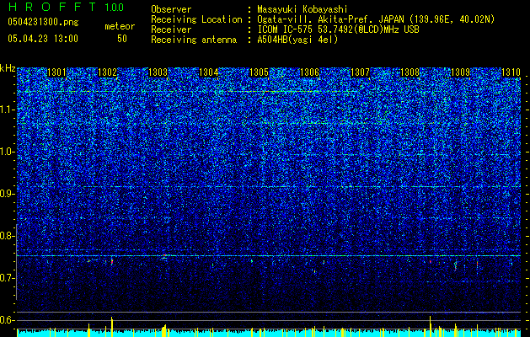Click the Receiving Location label

[196, 19]
